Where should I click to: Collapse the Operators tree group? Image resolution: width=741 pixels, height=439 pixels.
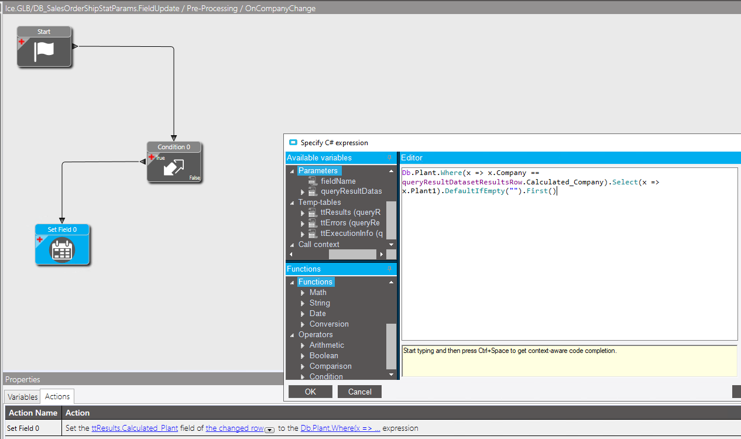click(293, 335)
